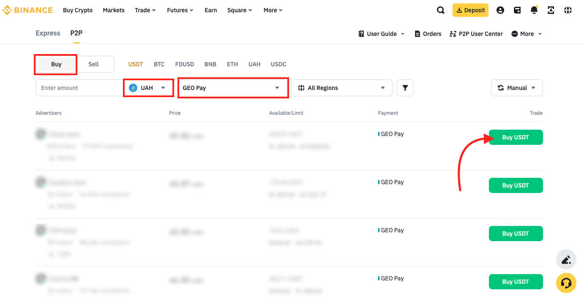
Task: Click the UAH currency coin icon
Action: pyautogui.click(x=133, y=88)
